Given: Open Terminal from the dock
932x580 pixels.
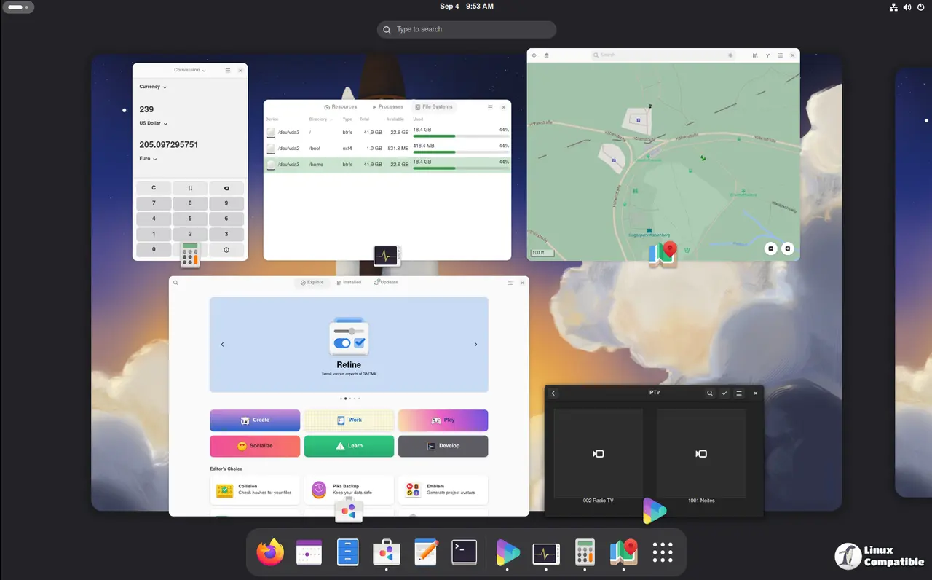Looking at the screenshot, I should (x=464, y=552).
